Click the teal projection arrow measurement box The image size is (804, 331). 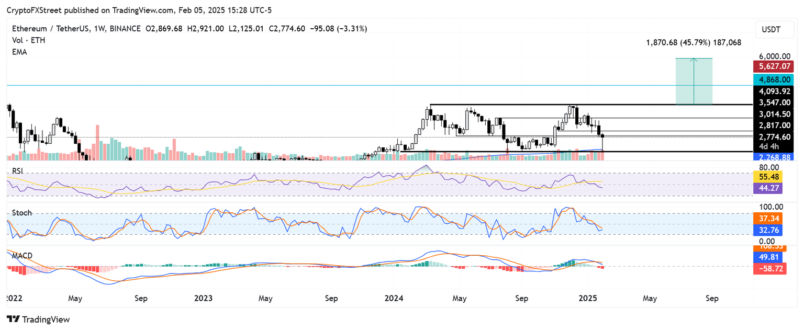pyautogui.click(x=694, y=81)
